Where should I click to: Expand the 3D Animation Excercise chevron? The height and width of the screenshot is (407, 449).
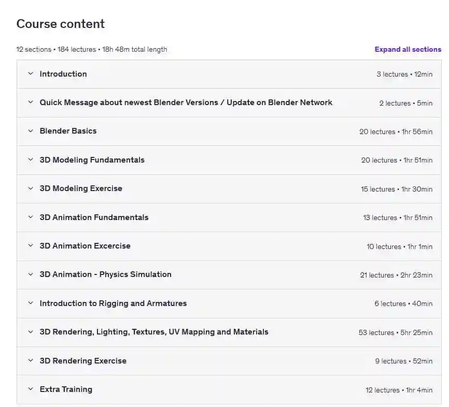(31, 245)
